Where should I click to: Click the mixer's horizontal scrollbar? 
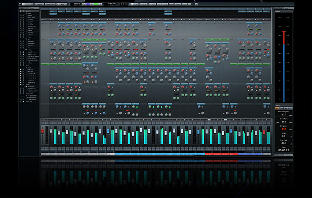[117, 156]
